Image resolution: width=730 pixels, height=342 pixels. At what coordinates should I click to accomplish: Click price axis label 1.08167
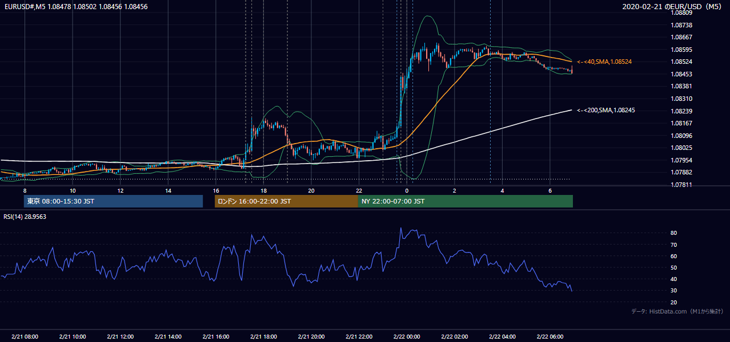point(682,123)
